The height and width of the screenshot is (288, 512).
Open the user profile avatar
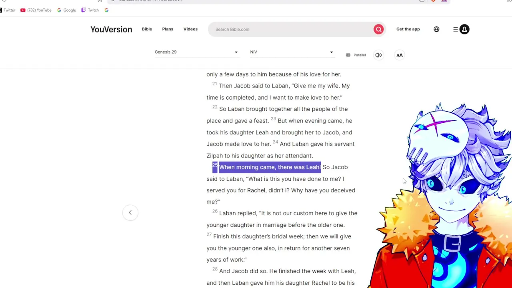pos(464,29)
